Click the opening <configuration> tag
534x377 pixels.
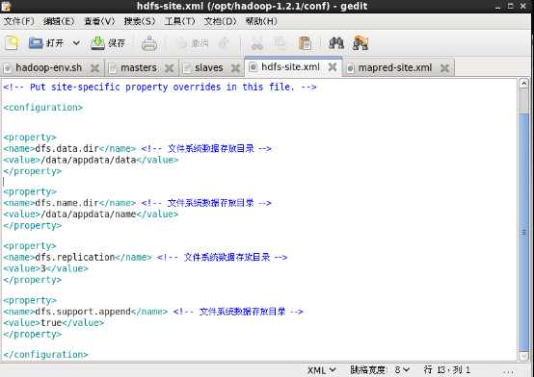click(43, 108)
